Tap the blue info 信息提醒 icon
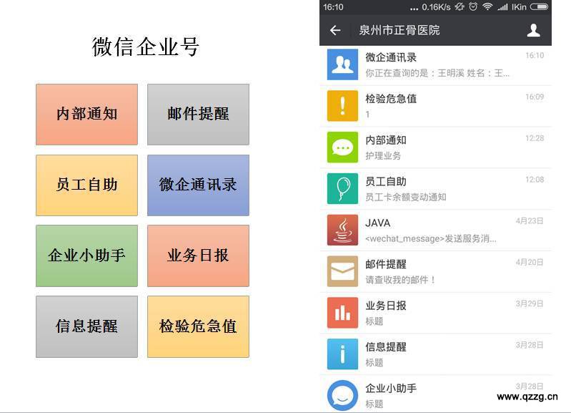The width and height of the screenshot is (571, 413). [x=342, y=354]
